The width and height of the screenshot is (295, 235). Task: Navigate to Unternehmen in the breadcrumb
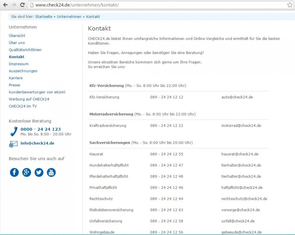(x=69, y=17)
